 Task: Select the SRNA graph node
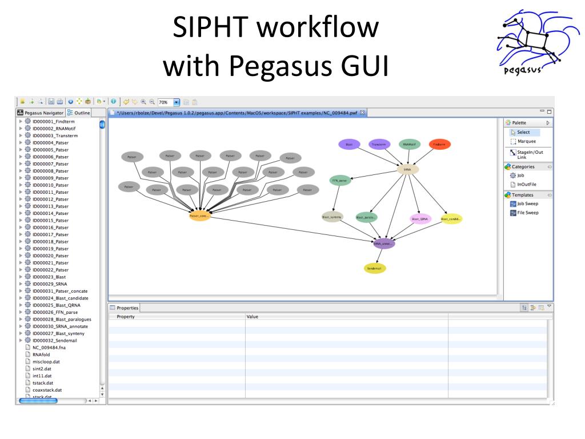407,169
